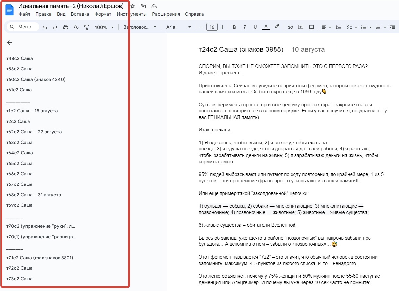The image size is (399, 291).
Task: Decrease font size with minus button
Action: 201,27
